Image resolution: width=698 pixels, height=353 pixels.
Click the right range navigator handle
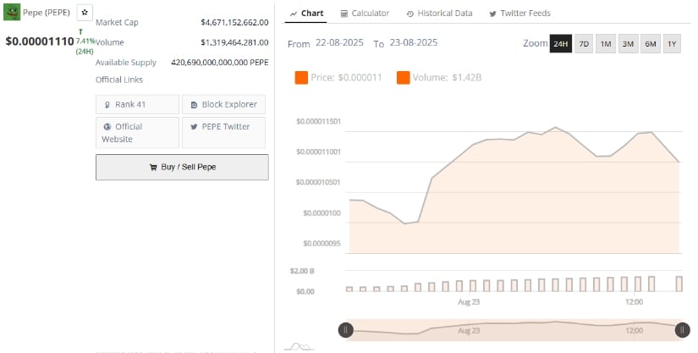coord(683,330)
